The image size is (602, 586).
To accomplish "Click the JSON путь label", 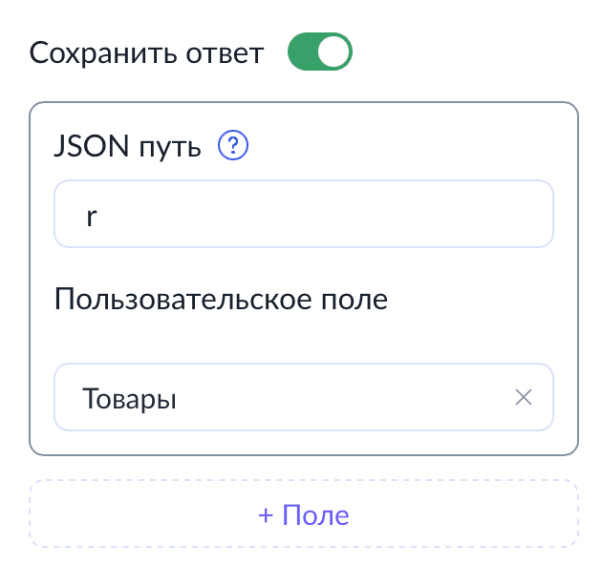I will pos(127,146).
